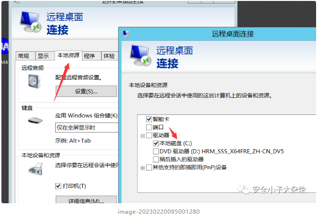Click the 本地磁盘 (C:) label
Viewport: 318px width, 218px height.
[176, 143]
